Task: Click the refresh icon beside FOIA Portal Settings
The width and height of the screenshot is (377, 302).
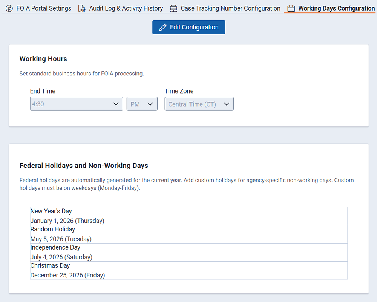Action: [9, 8]
